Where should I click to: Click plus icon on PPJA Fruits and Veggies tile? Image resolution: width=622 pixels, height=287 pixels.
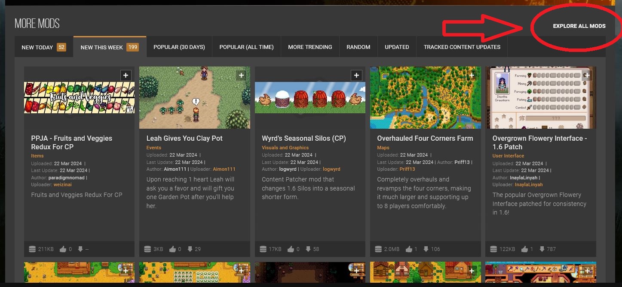pos(126,76)
